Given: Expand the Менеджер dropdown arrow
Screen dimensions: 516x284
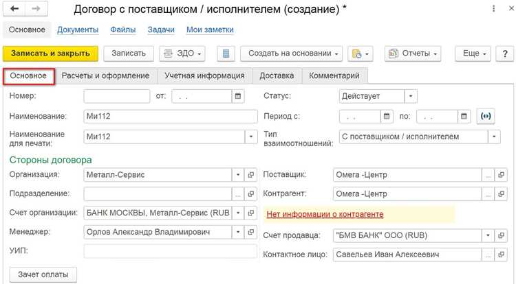Looking at the screenshot, I should [x=238, y=232].
